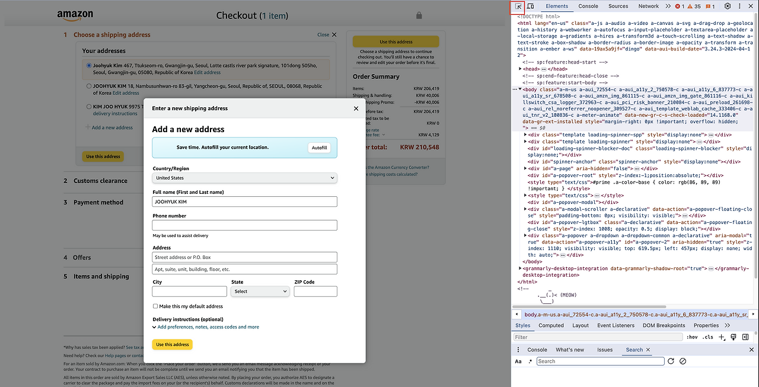Click Street address or P.O. Box field

click(245, 257)
